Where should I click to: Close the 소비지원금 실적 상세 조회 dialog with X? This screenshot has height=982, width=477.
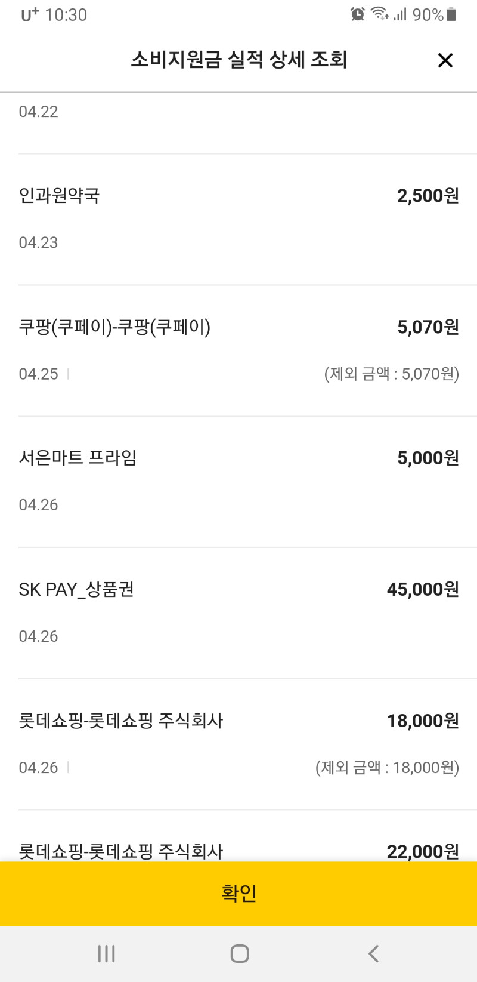[445, 60]
